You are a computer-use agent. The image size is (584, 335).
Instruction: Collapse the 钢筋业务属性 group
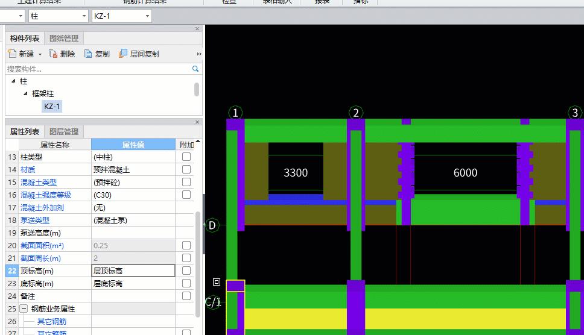pos(24,308)
